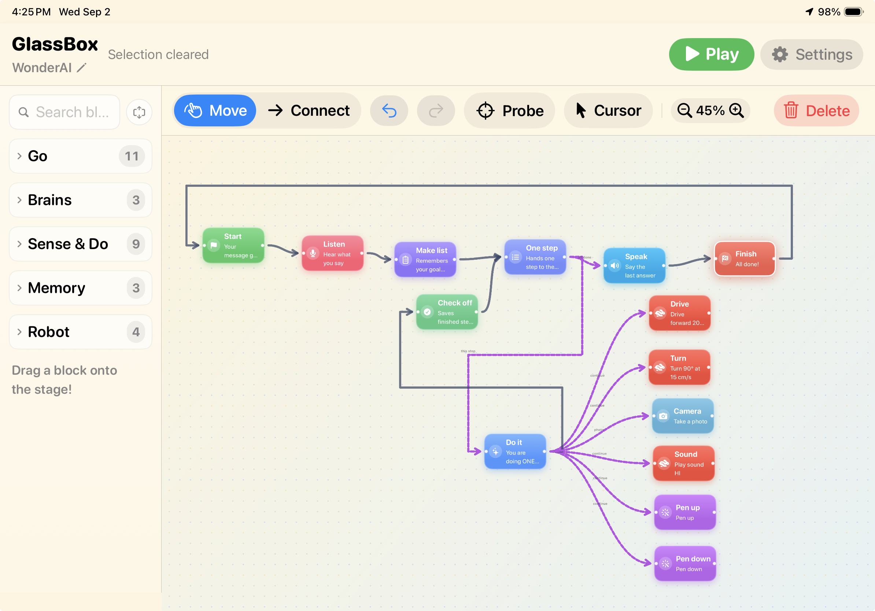Viewport: 875px width, 611px height.
Task: Tap the input port of the Finish block
Action: coord(716,258)
